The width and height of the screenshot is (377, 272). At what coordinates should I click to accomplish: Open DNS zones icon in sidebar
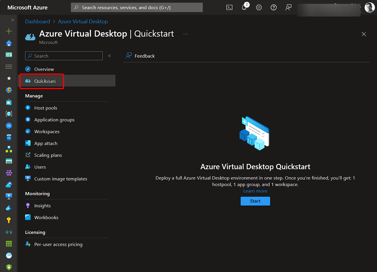9,126
